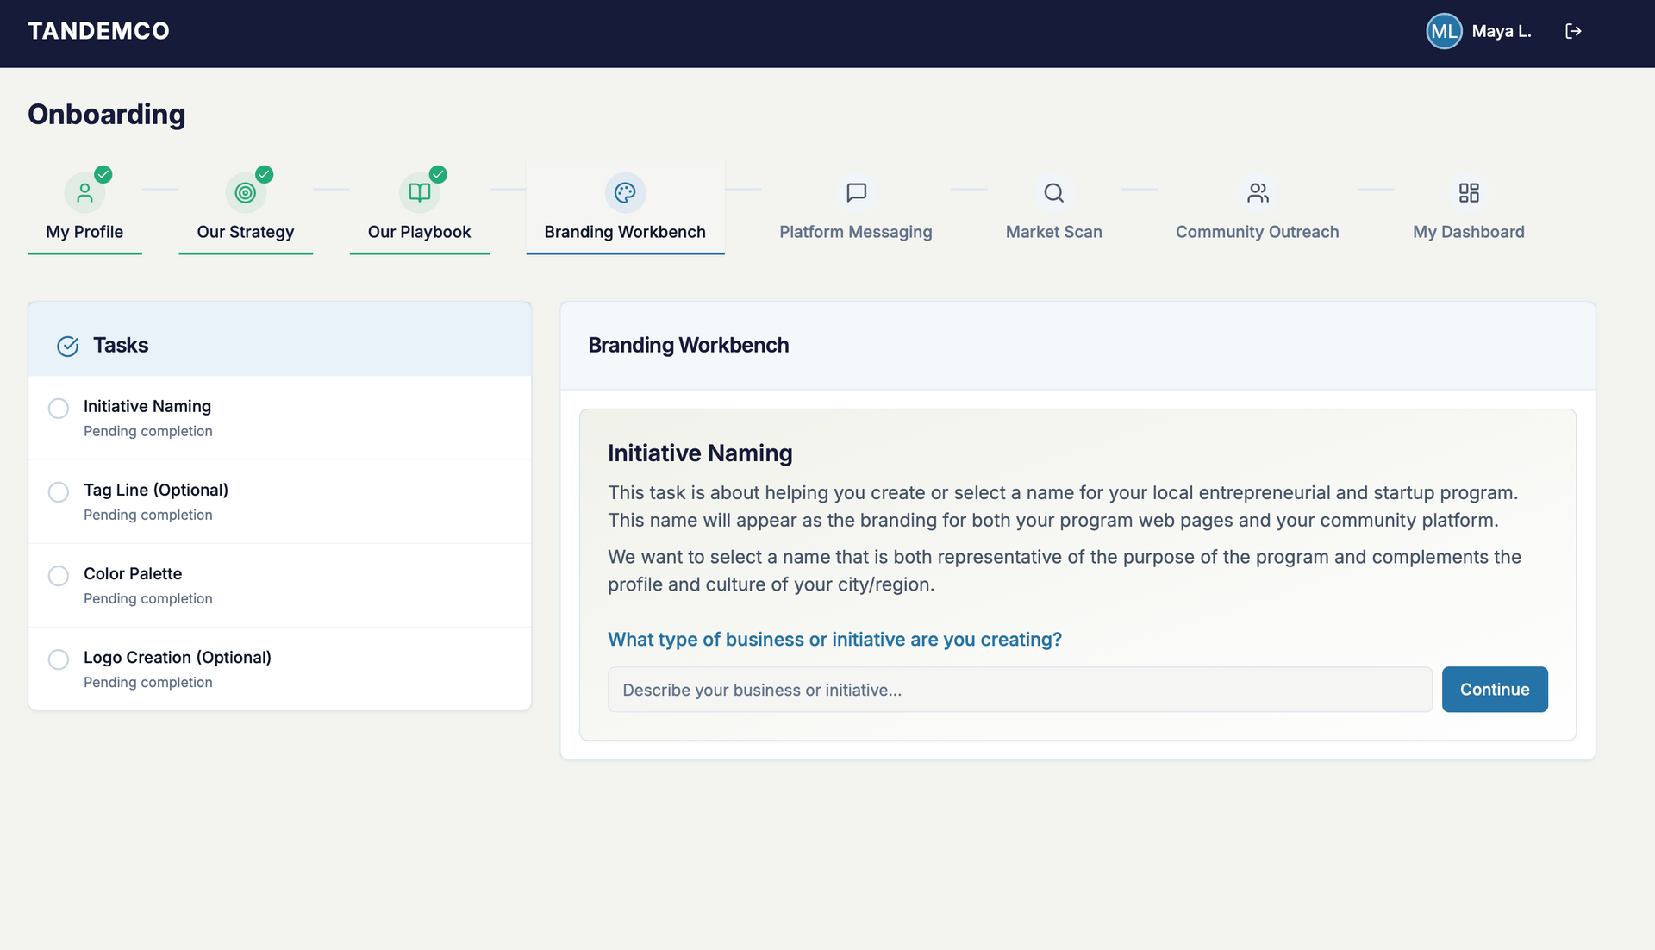Go to the Market Scan step

click(1053, 208)
